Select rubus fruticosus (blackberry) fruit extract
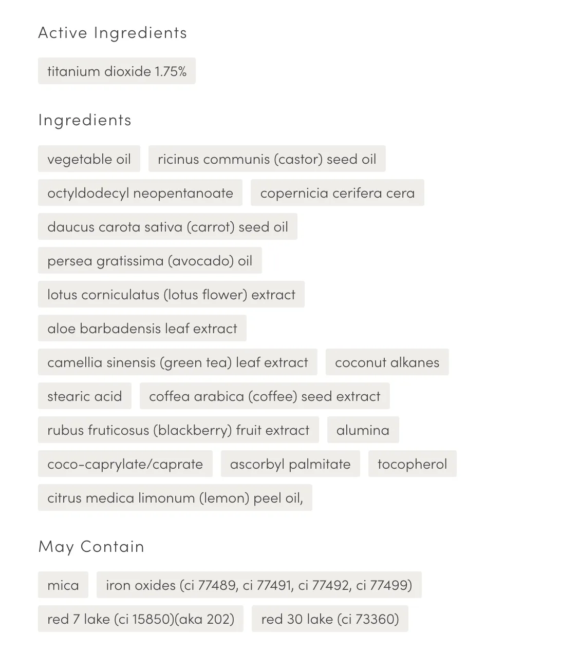Image resolution: width=561 pixels, height=653 pixels. tap(178, 430)
